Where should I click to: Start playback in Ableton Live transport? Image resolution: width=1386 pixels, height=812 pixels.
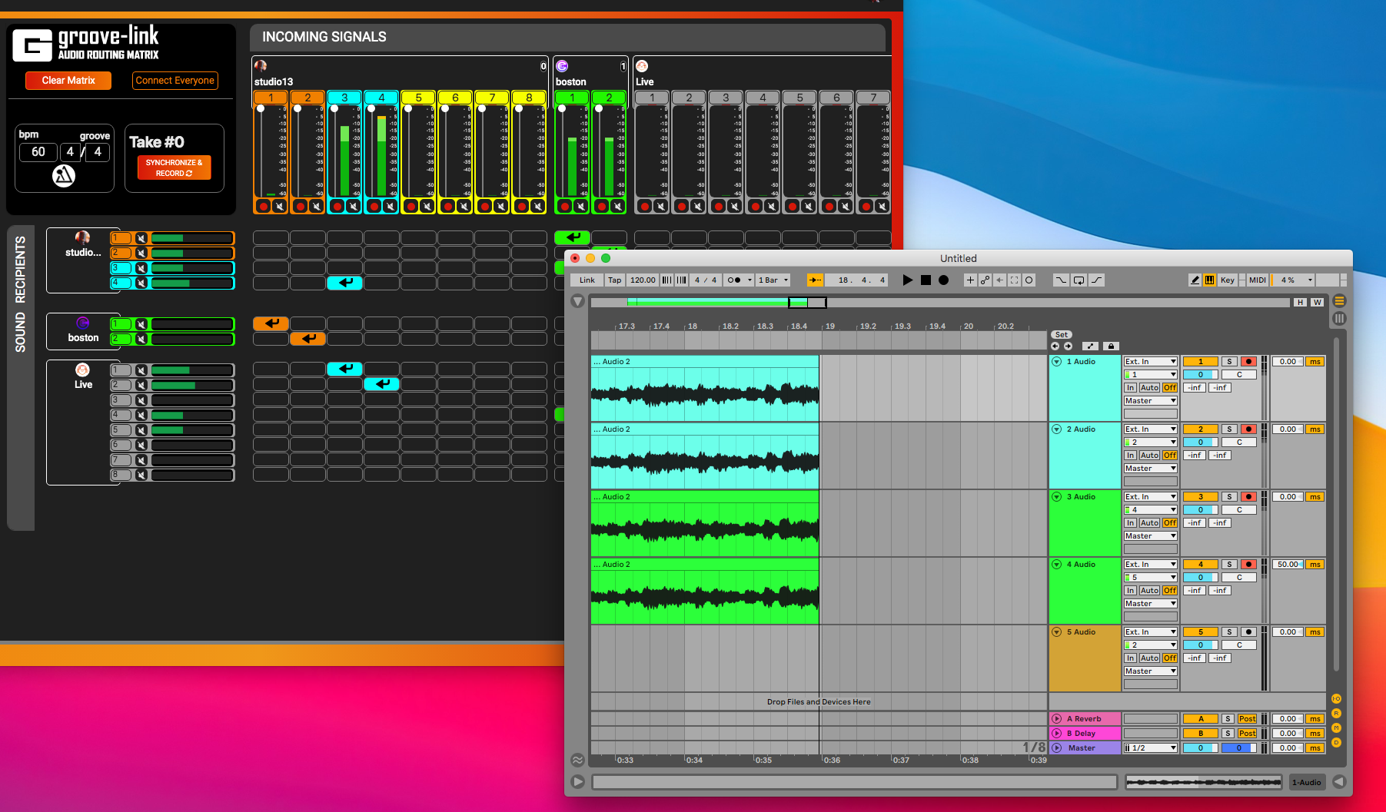pyautogui.click(x=908, y=280)
